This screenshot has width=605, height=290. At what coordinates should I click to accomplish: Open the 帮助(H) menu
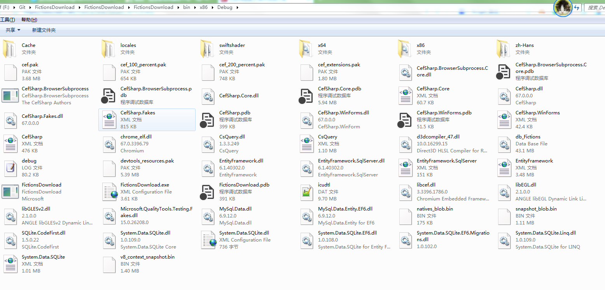click(x=29, y=20)
